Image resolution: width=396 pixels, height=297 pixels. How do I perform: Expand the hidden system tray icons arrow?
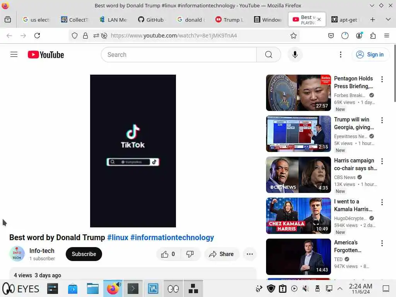point(340,288)
